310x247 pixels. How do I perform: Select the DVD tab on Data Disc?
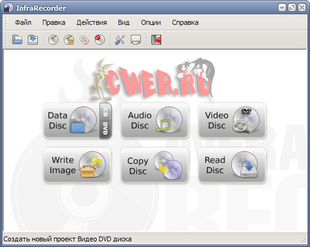pyautogui.click(x=105, y=129)
